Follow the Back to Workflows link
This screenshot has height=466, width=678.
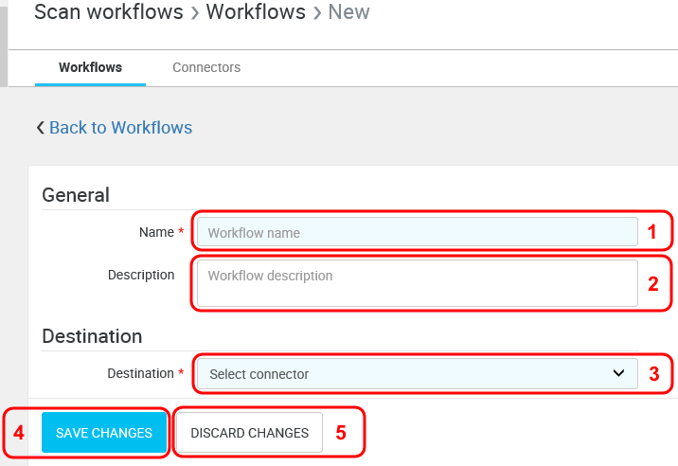point(120,128)
